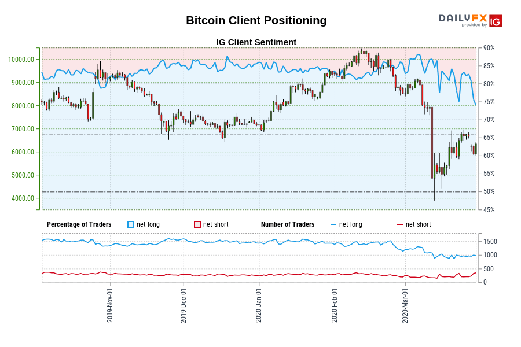Click the 85% sentiment axis label
Image resolution: width=521 pixels, height=347 pixels.
coord(489,66)
